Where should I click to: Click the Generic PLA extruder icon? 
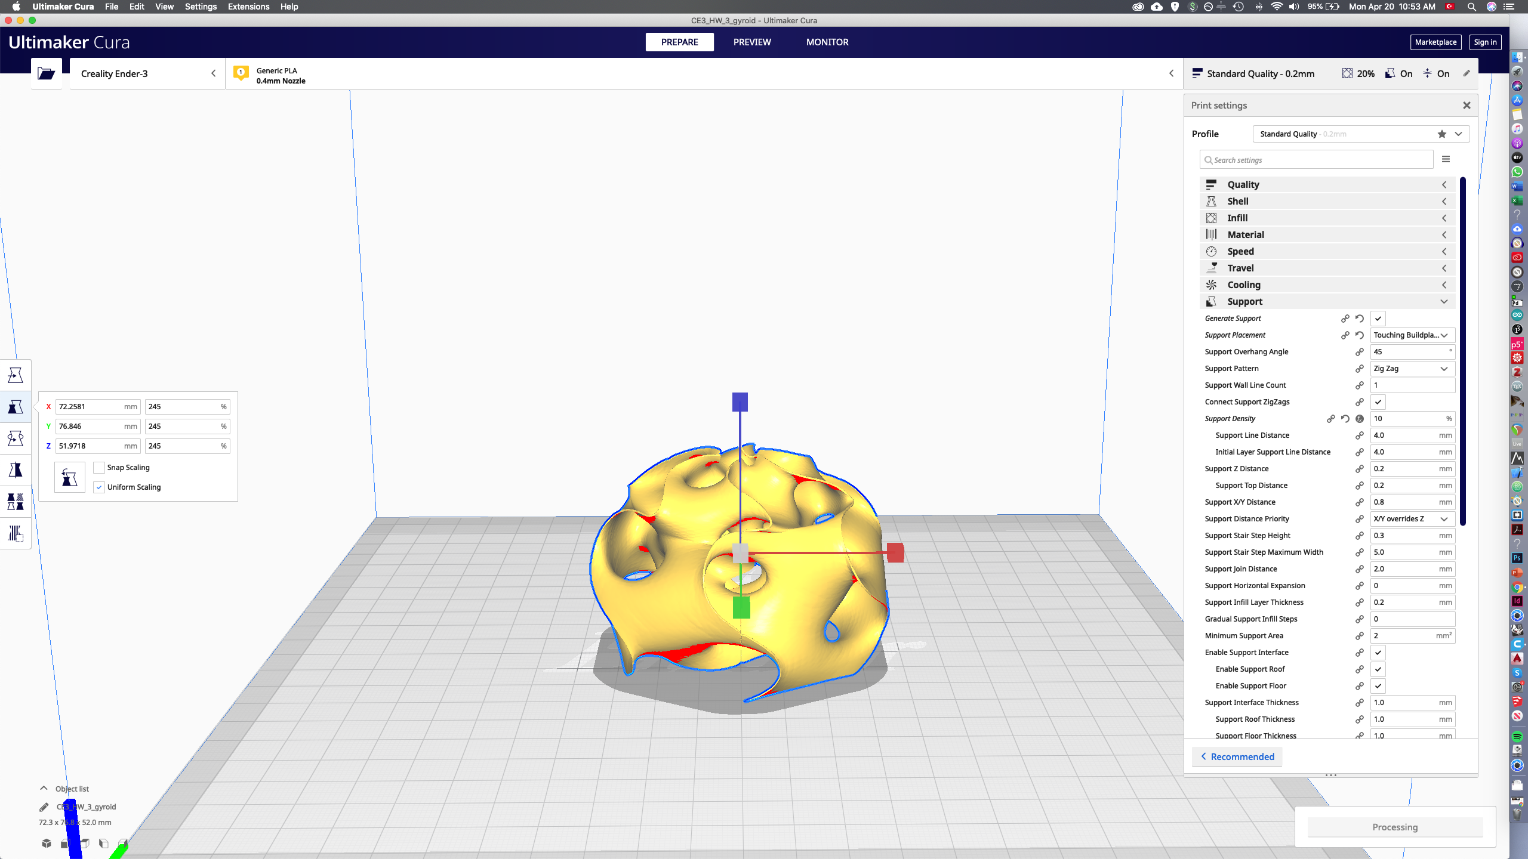(x=241, y=73)
